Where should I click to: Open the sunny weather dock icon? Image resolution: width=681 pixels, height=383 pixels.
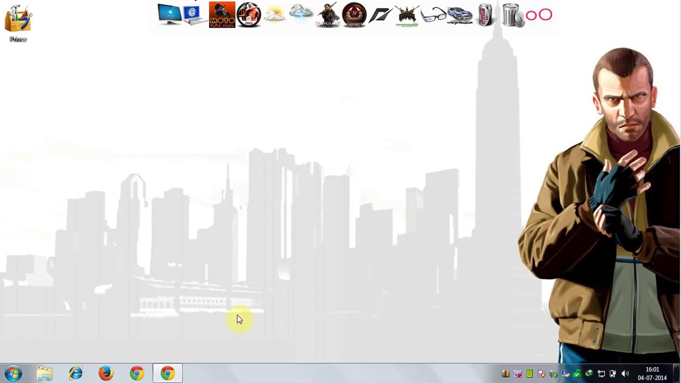click(x=275, y=14)
